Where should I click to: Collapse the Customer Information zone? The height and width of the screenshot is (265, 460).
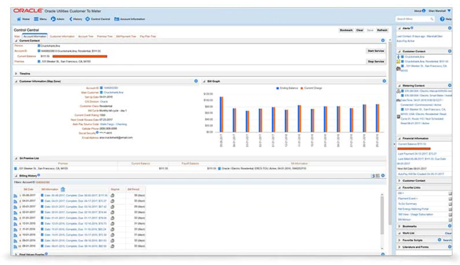[x=16, y=82]
